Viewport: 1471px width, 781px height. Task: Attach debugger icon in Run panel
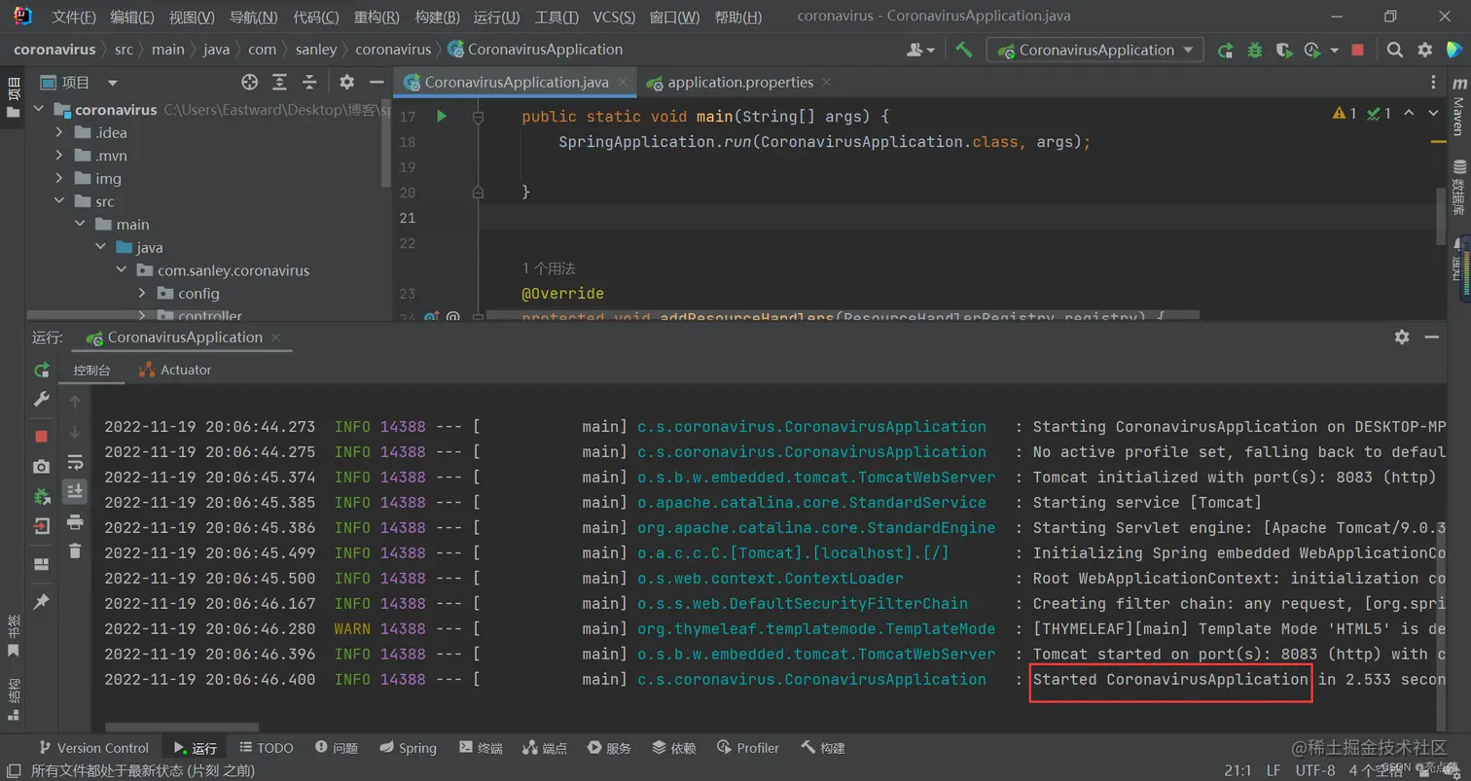coord(42,496)
